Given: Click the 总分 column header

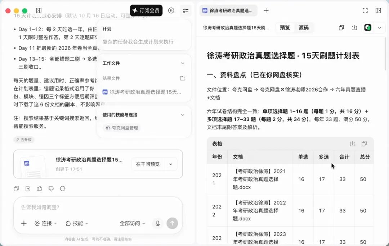Looking at the screenshot, I should (365, 157).
